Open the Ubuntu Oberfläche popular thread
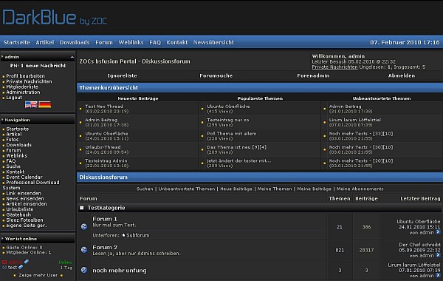Viewport: 443px width, 281px height. [228, 106]
